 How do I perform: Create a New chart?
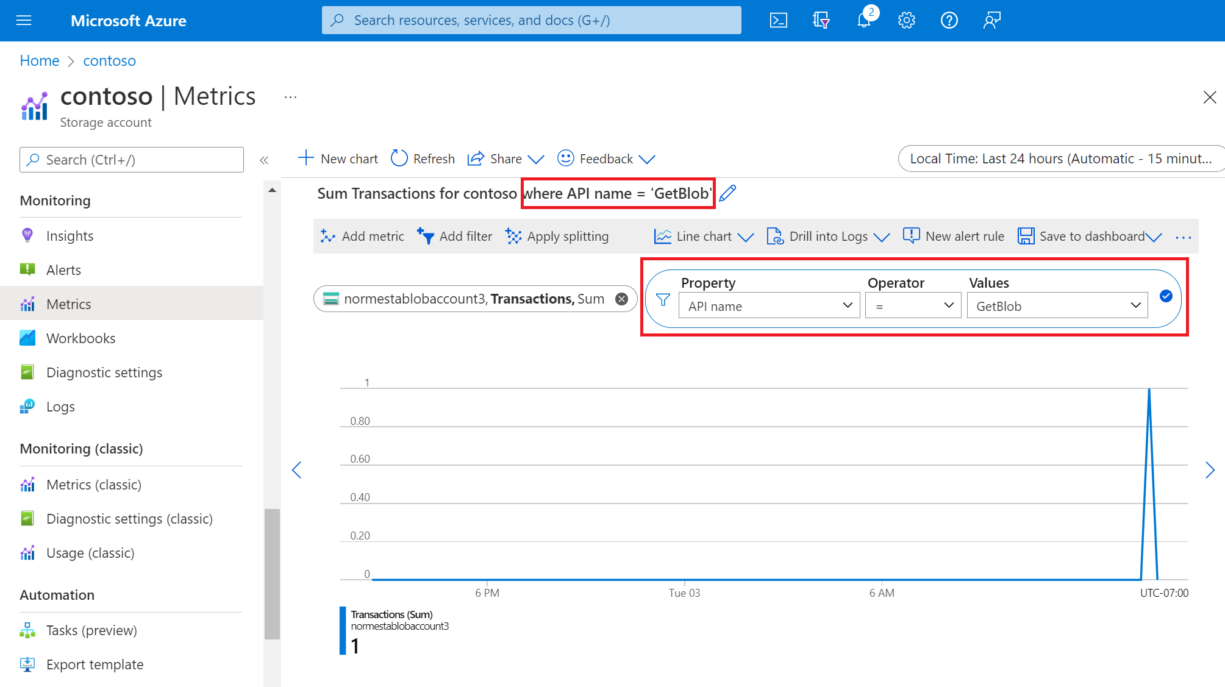click(338, 158)
